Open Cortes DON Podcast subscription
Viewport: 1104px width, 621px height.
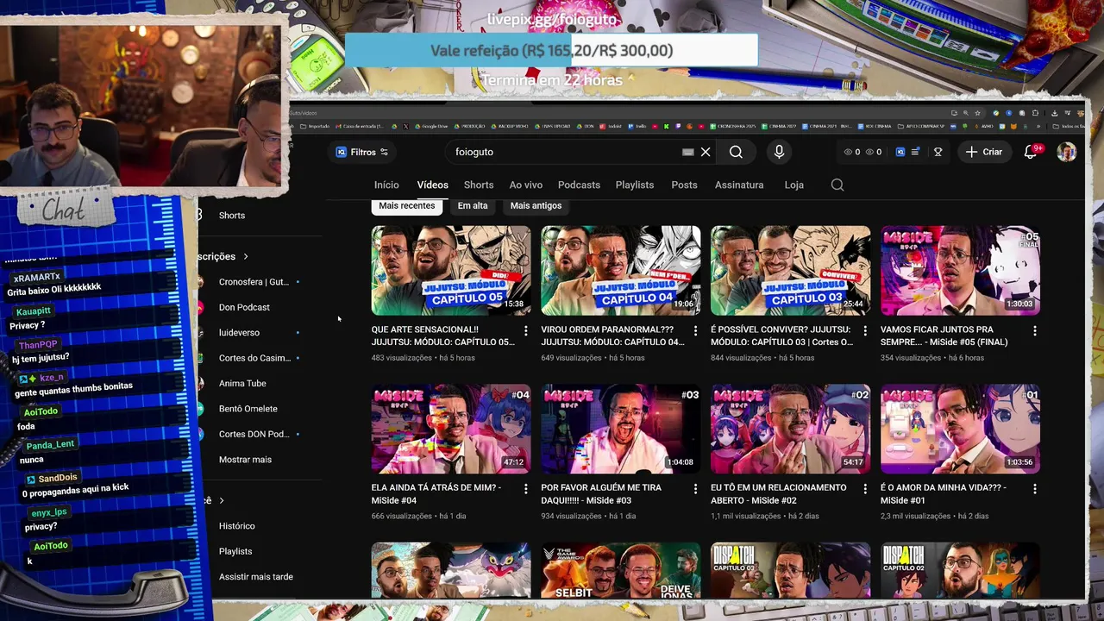pyautogui.click(x=254, y=434)
